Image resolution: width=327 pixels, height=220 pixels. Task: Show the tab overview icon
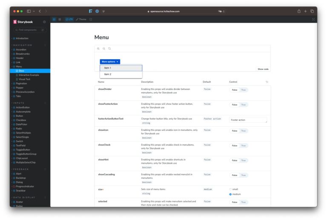click(x=312, y=11)
